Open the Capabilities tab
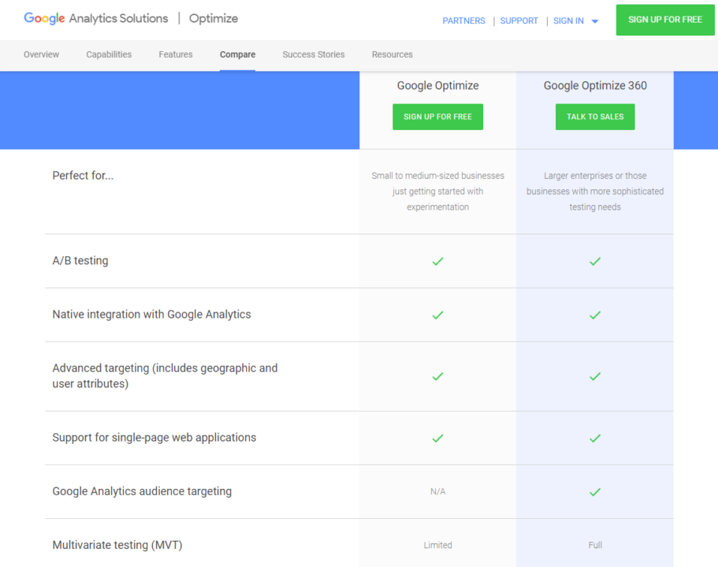The image size is (718, 567). click(x=109, y=54)
